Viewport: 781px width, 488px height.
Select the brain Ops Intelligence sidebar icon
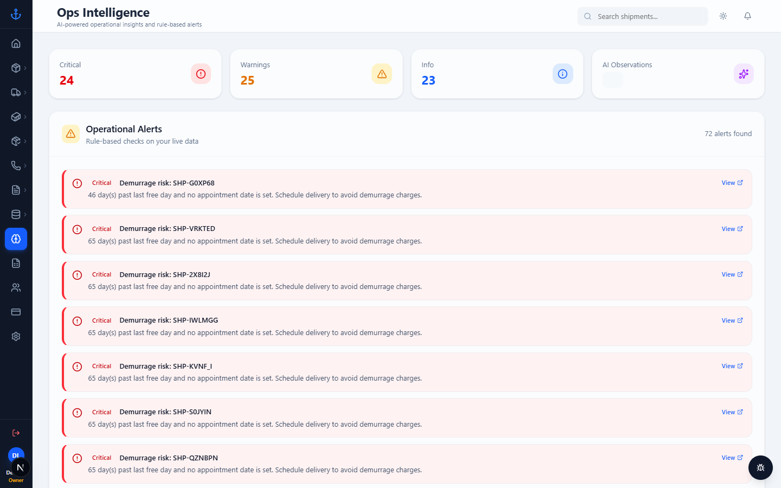(16, 239)
